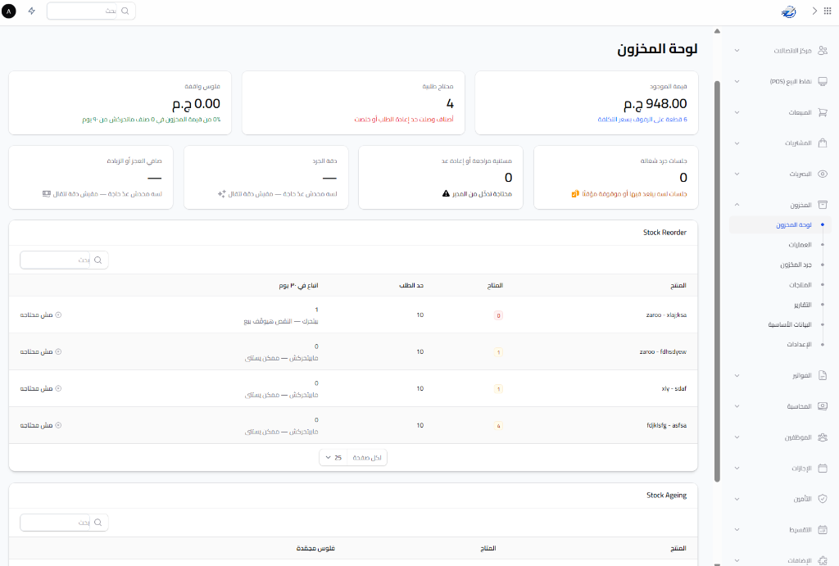Click the warning triangle icon on review card
Viewport: 839px width, 566px height.
pos(446,193)
